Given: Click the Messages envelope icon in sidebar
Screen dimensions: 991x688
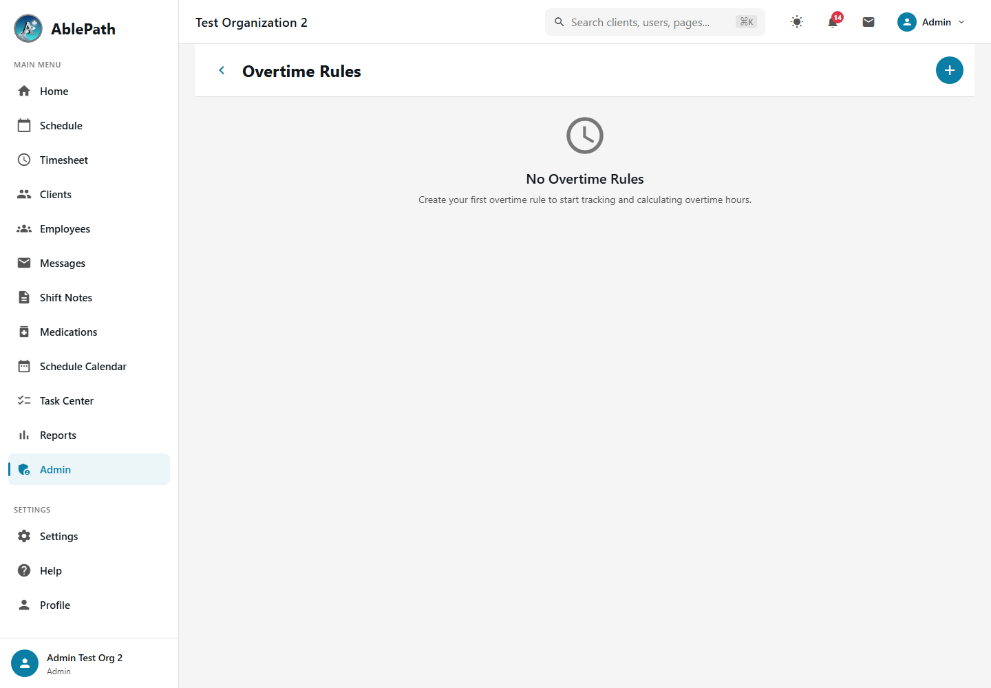Looking at the screenshot, I should click(24, 263).
